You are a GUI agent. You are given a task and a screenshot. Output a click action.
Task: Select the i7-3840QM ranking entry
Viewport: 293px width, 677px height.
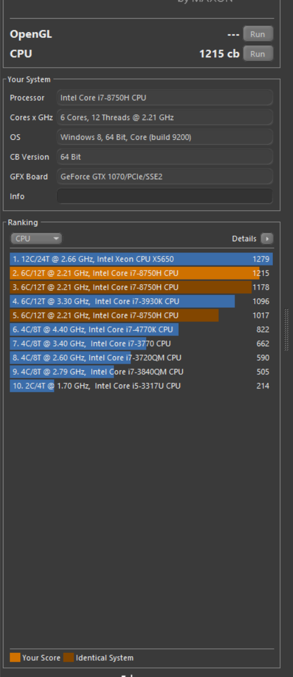[141, 372]
